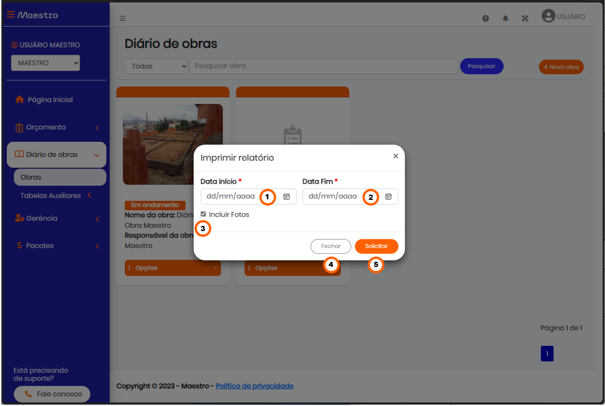Click the orange Maestro logo menu icon
This screenshot has height=406, width=605.
(x=11, y=14)
